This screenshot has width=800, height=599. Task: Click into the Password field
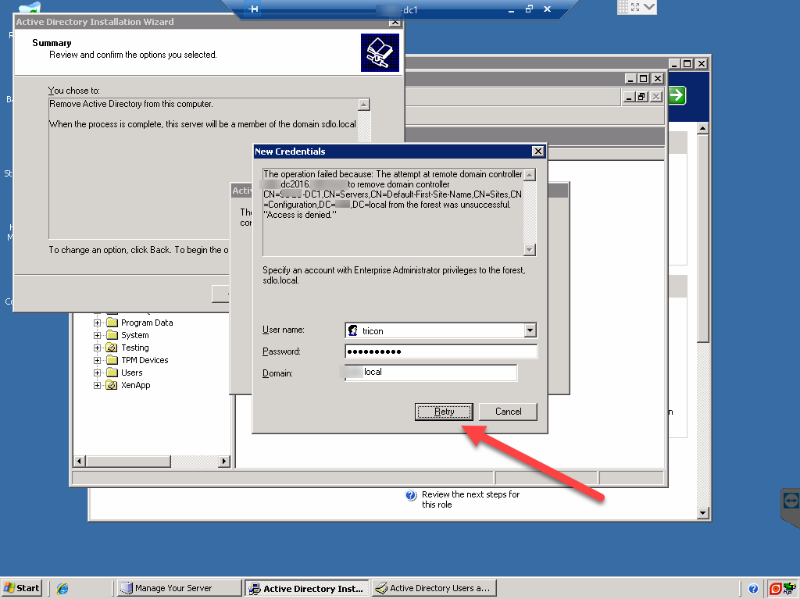441,351
